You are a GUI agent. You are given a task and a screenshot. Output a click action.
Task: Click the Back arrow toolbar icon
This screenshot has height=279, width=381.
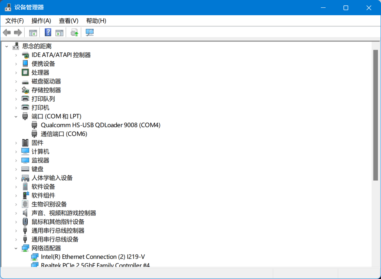(x=7, y=33)
